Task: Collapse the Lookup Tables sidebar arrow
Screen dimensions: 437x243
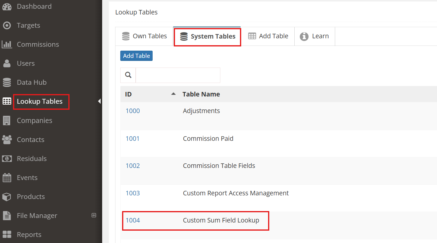Action: (x=99, y=101)
